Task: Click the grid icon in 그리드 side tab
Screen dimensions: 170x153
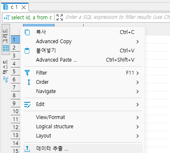Action: (x=6, y=48)
